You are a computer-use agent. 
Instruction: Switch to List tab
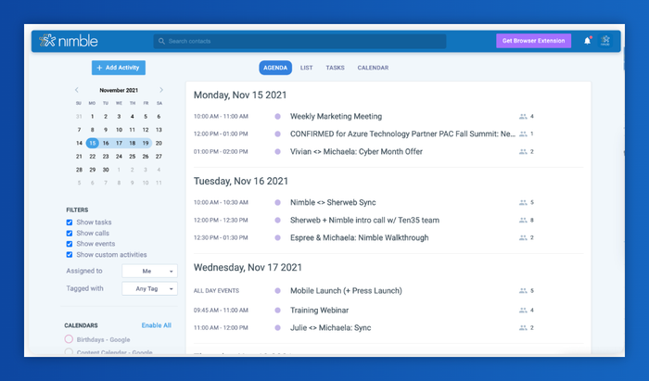pos(306,68)
